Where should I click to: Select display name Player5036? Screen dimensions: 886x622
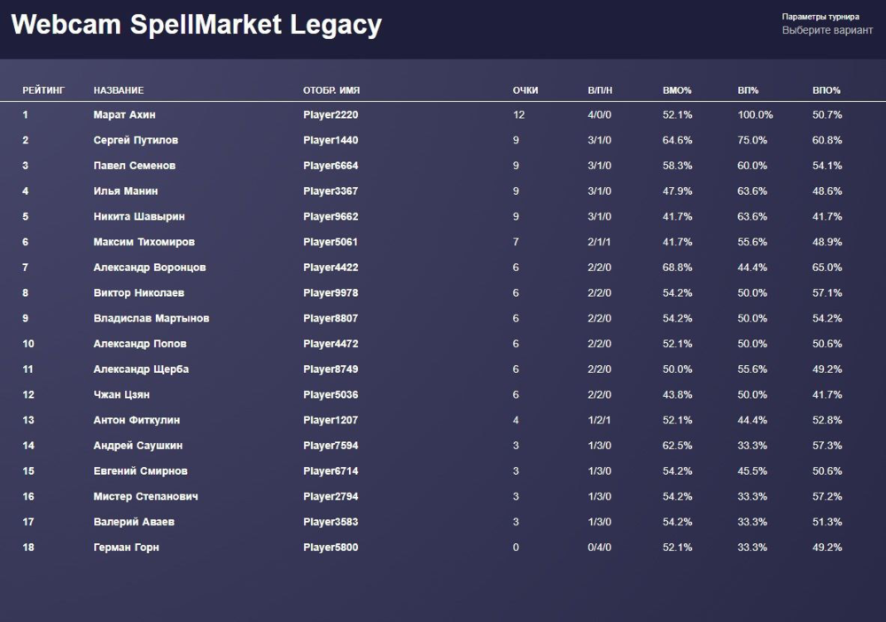click(x=330, y=394)
